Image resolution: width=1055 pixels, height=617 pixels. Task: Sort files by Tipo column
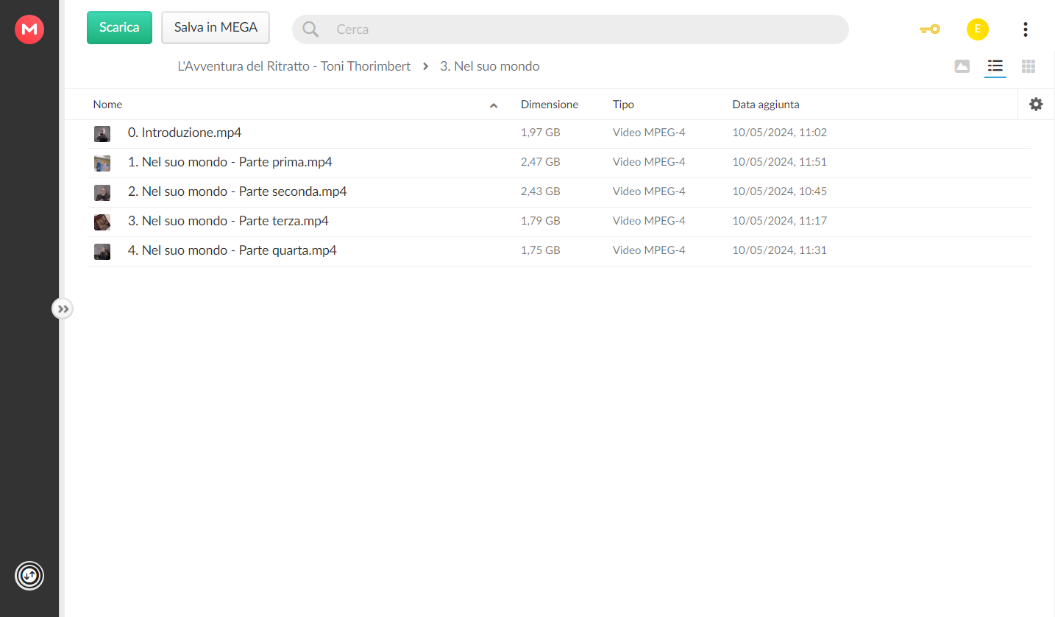tap(623, 105)
